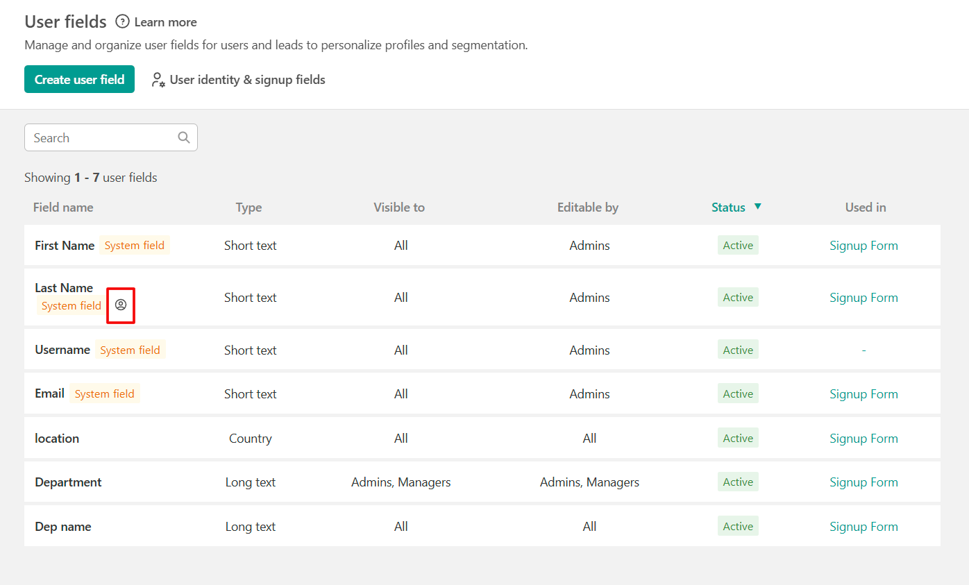This screenshot has height=585, width=969.
Task: Click the user settings icon before signup fields
Action: [158, 80]
